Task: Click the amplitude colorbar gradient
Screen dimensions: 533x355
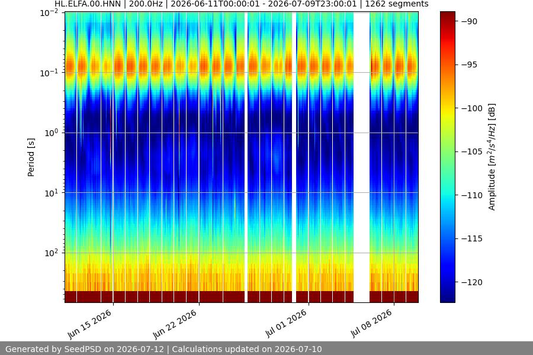Action: click(447, 157)
